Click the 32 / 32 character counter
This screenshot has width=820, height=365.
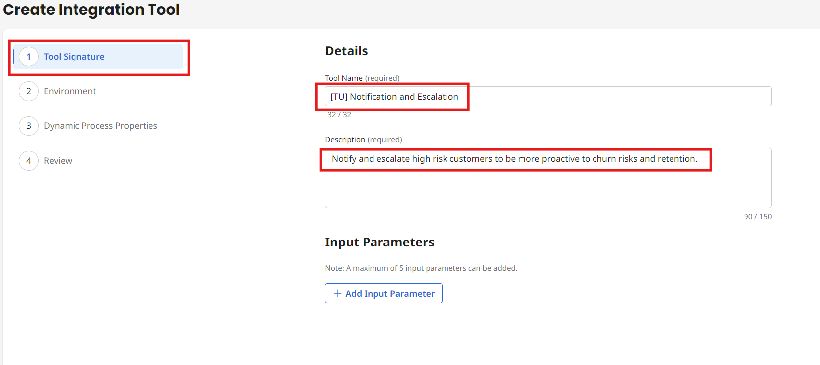[339, 114]
